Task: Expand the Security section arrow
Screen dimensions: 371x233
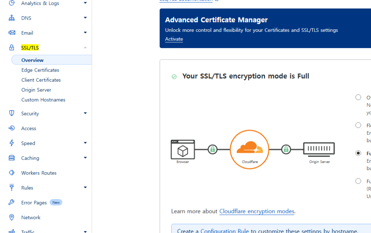Action: [85, 113]
